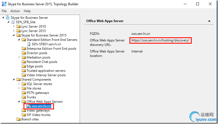Select the Video gateways tree item

coord(38,110)
